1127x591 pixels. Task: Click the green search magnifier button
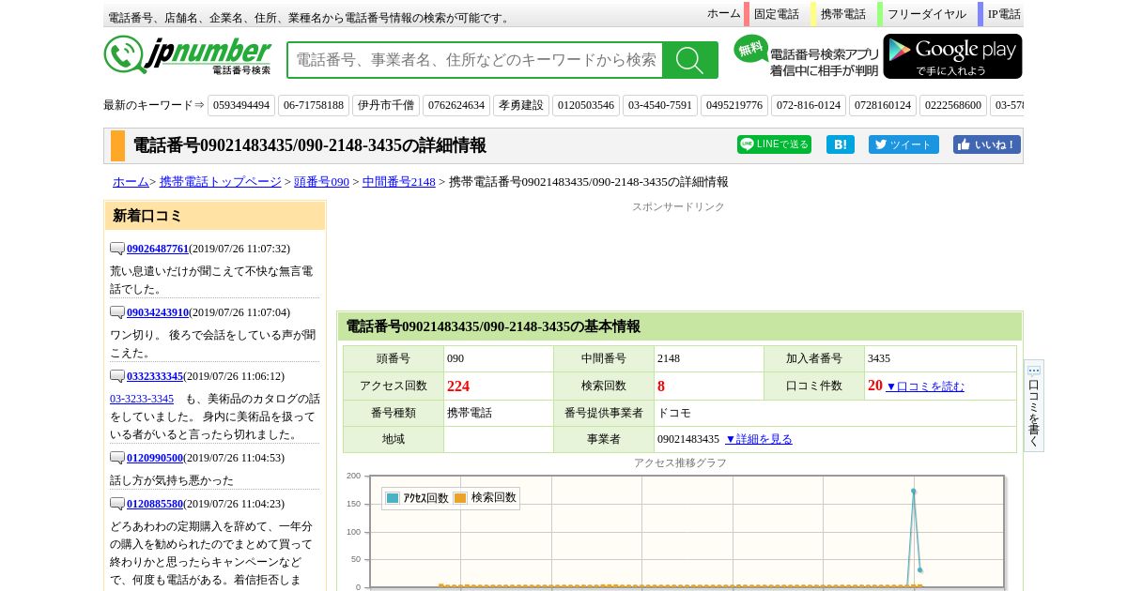[x=689, y=60]
